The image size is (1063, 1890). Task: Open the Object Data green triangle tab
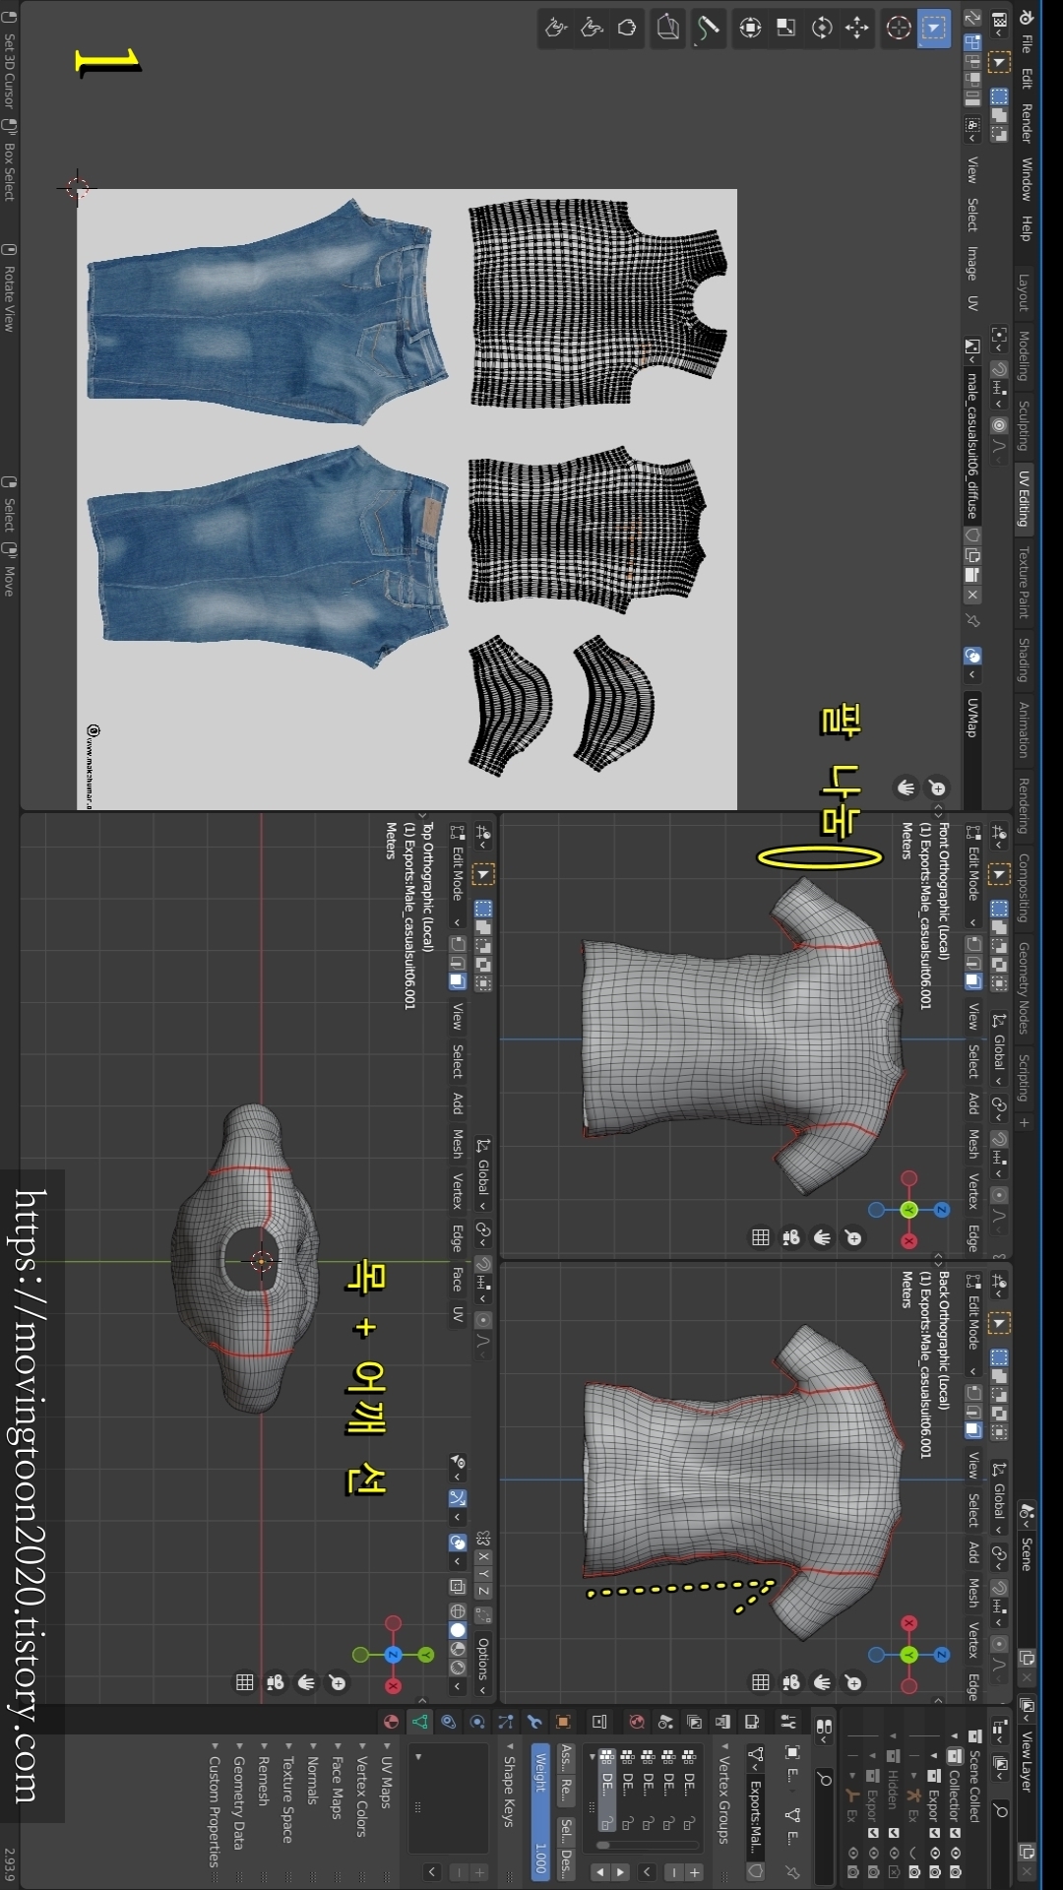point(420,1722)
